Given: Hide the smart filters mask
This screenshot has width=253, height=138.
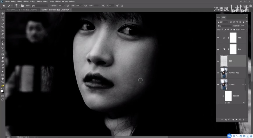Looking at the screenshot, I should pos(223,96).
